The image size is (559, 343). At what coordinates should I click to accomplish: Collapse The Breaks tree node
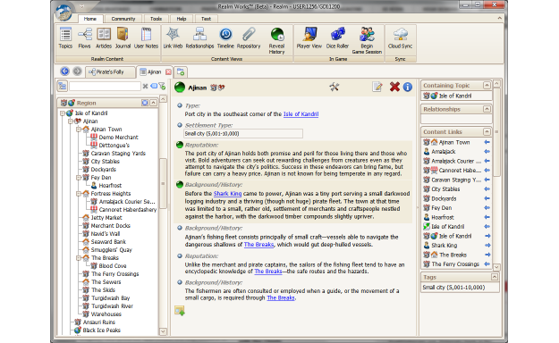(79, 257)
